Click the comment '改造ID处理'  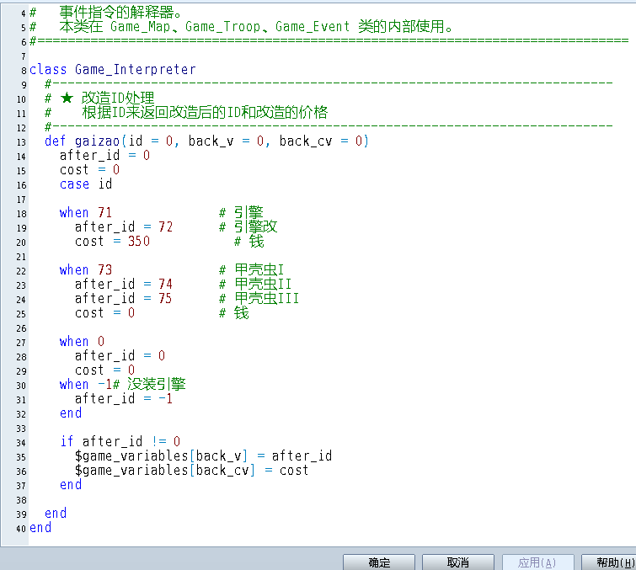(x=118, y=99)
